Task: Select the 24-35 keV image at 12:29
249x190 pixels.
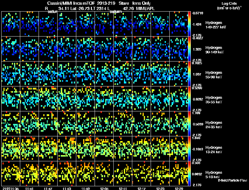Action: (x=179, y=124)
